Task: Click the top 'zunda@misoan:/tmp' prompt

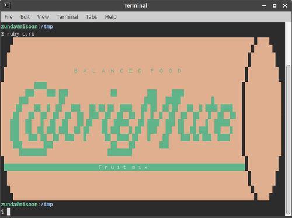Action: click(27, 26)
